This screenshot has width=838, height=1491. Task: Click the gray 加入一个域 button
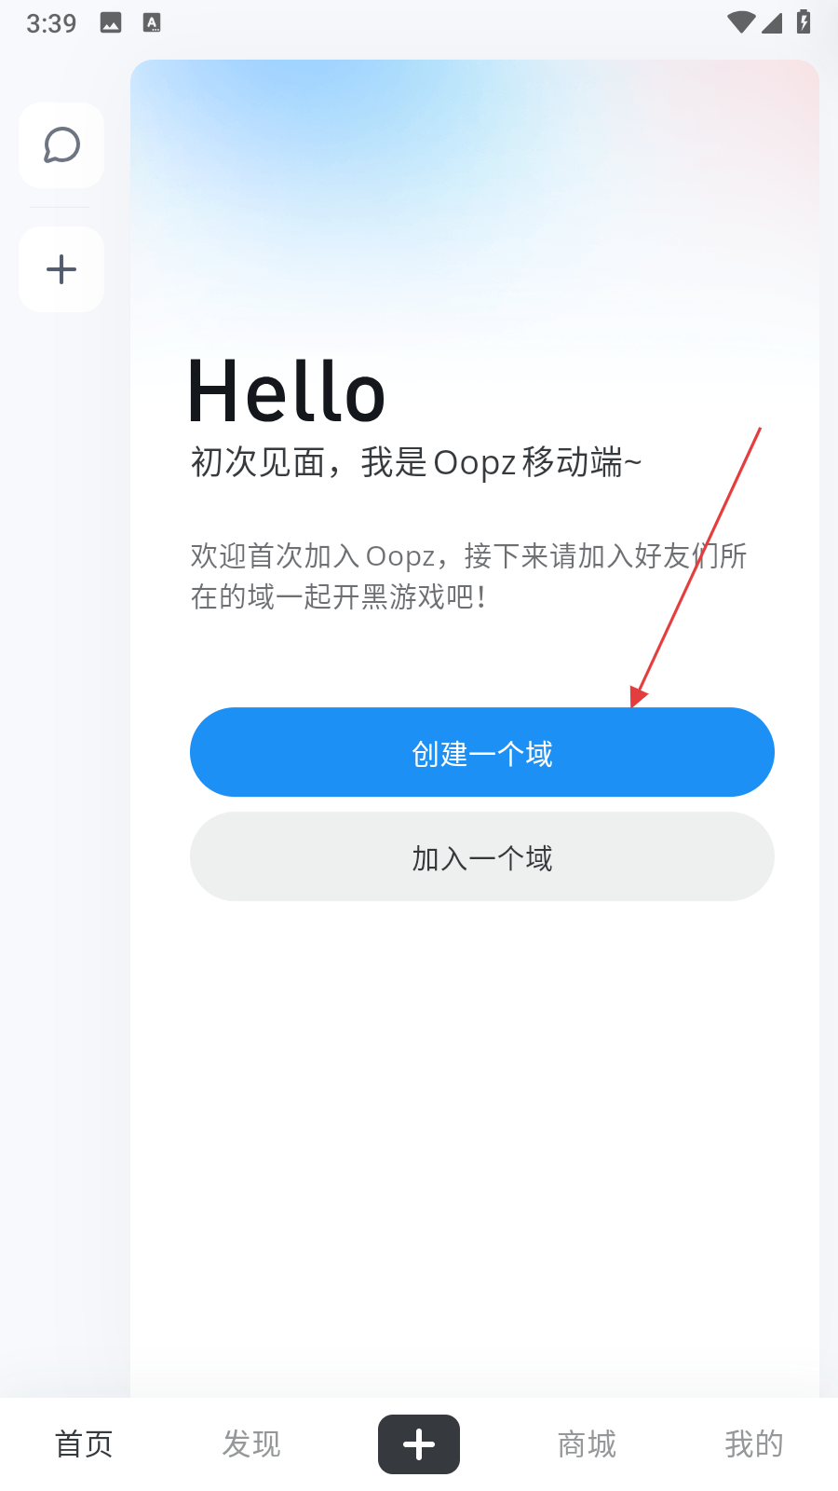point(482,856)
